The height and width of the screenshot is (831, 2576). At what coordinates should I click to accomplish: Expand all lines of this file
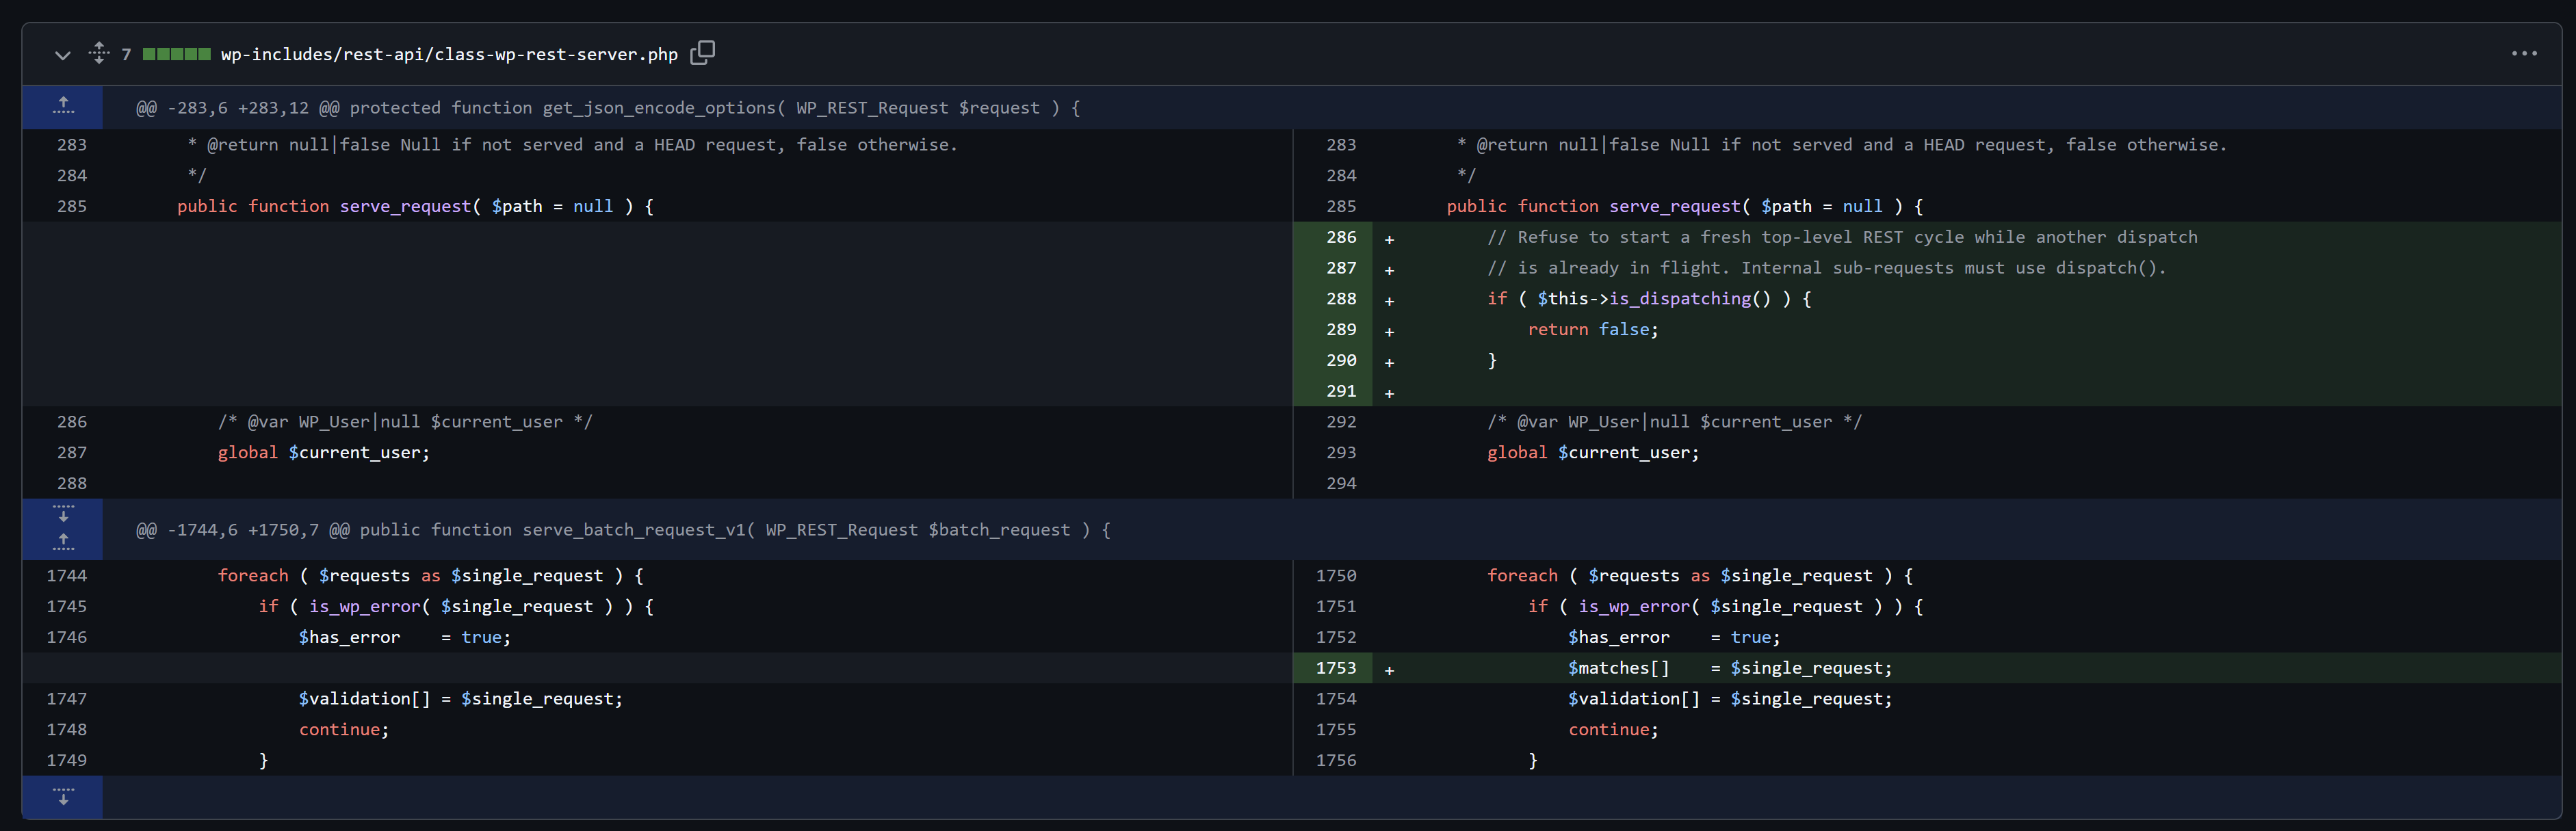(x=98, y=53)
